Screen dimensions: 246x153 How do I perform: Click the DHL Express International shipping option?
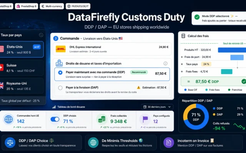coord(112,49)
